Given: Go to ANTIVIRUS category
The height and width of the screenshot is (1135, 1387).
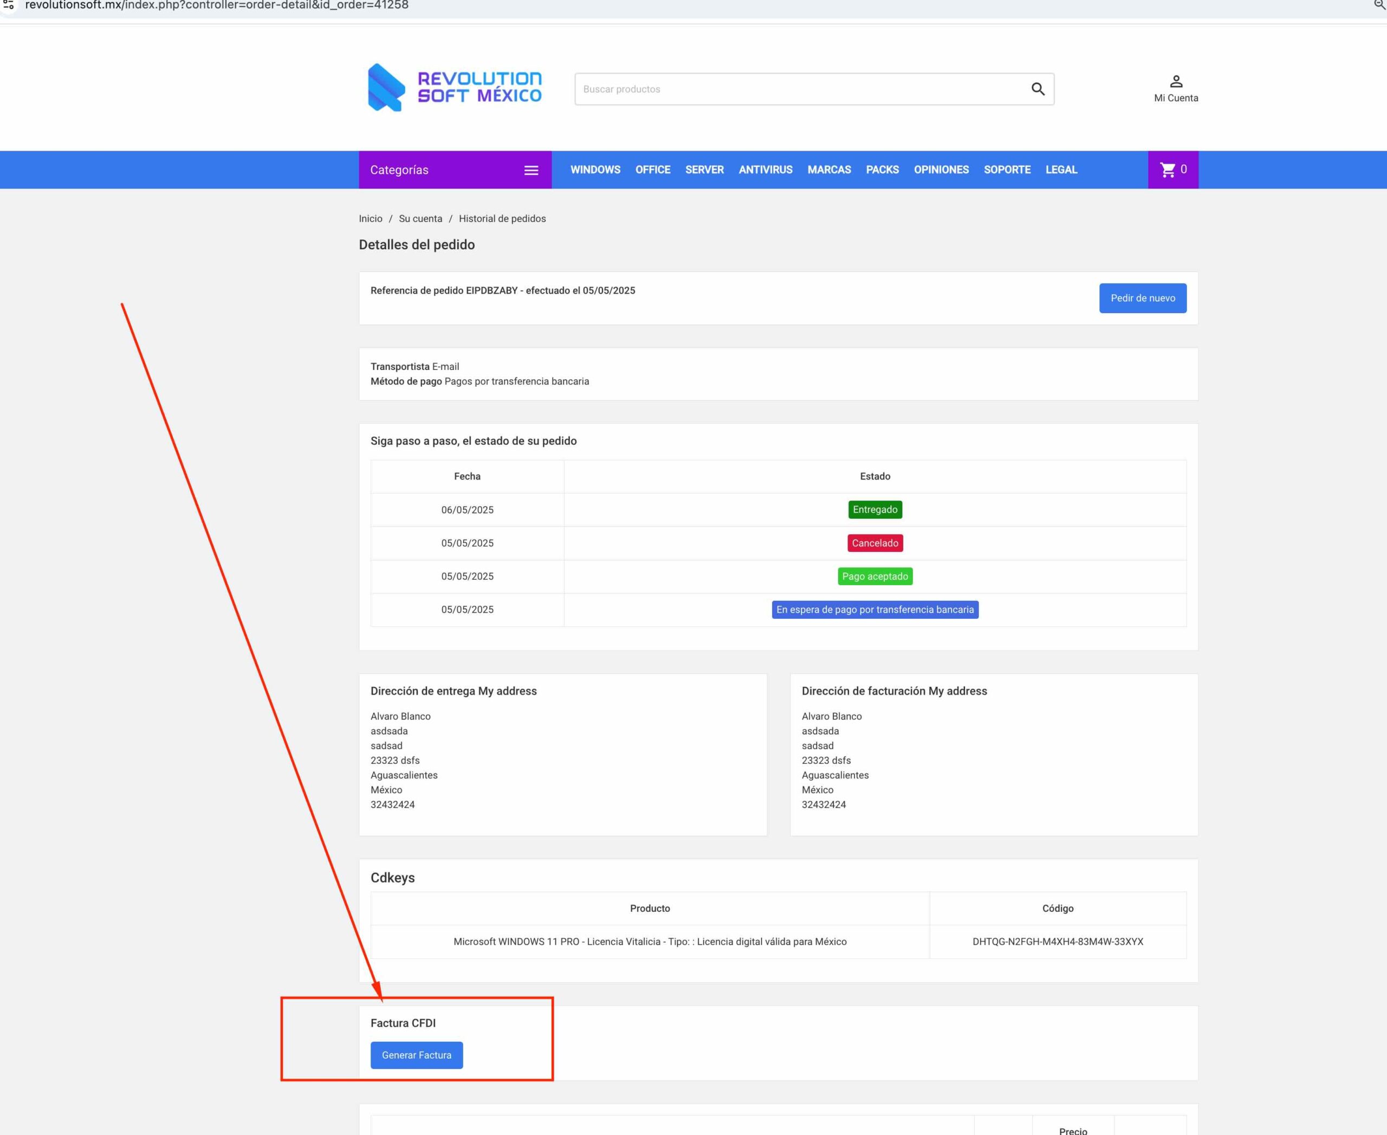Looking at the screenshot, I should [765, 170].
